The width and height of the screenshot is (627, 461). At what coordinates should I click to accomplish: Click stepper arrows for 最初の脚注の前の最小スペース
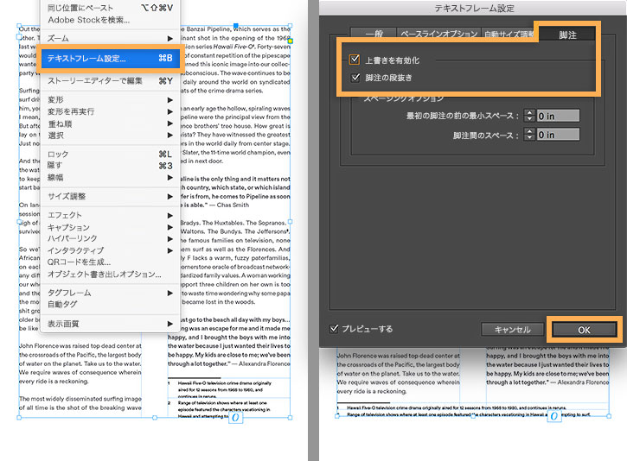529,116
